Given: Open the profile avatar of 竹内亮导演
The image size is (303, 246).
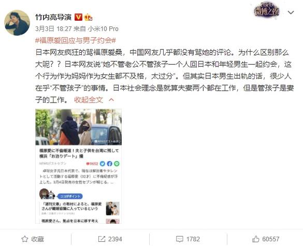Looking at the screenshot, I should click(x=17, y=23).
